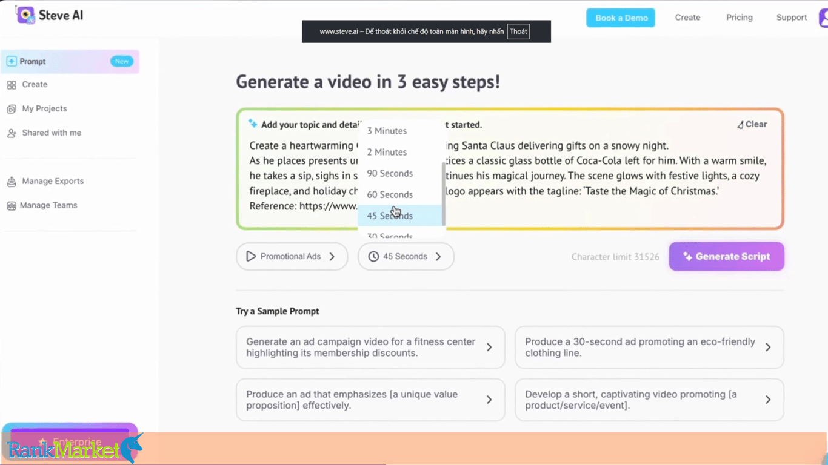The height and width of the screenshot is (465, 828).
Task: Open Support in top navigation
Action: click(792, 18)
